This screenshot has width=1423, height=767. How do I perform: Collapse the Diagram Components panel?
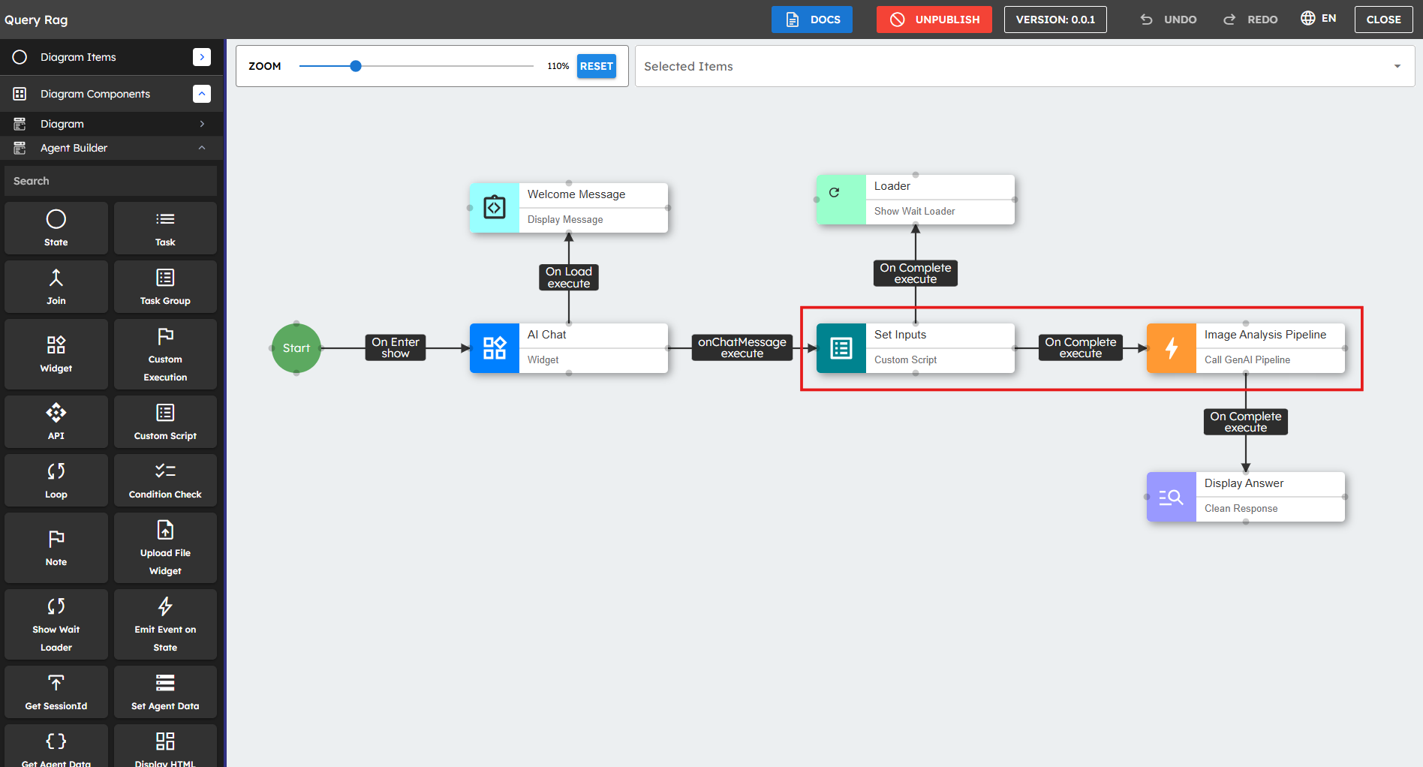click(x=202, y=94)
